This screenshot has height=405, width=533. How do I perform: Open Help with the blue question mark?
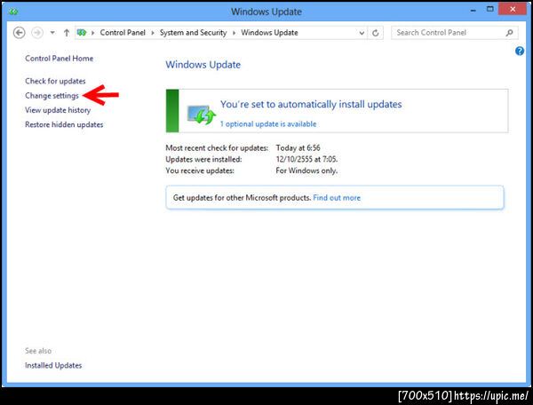click(x=520, y=51)
